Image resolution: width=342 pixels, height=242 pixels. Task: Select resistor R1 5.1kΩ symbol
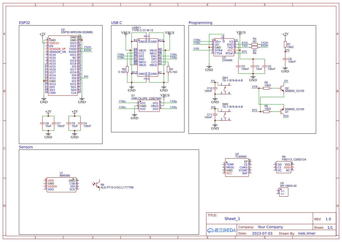pos(168,69)
